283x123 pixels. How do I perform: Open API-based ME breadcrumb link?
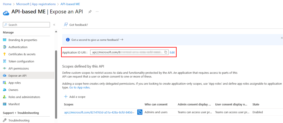(70, 4)
